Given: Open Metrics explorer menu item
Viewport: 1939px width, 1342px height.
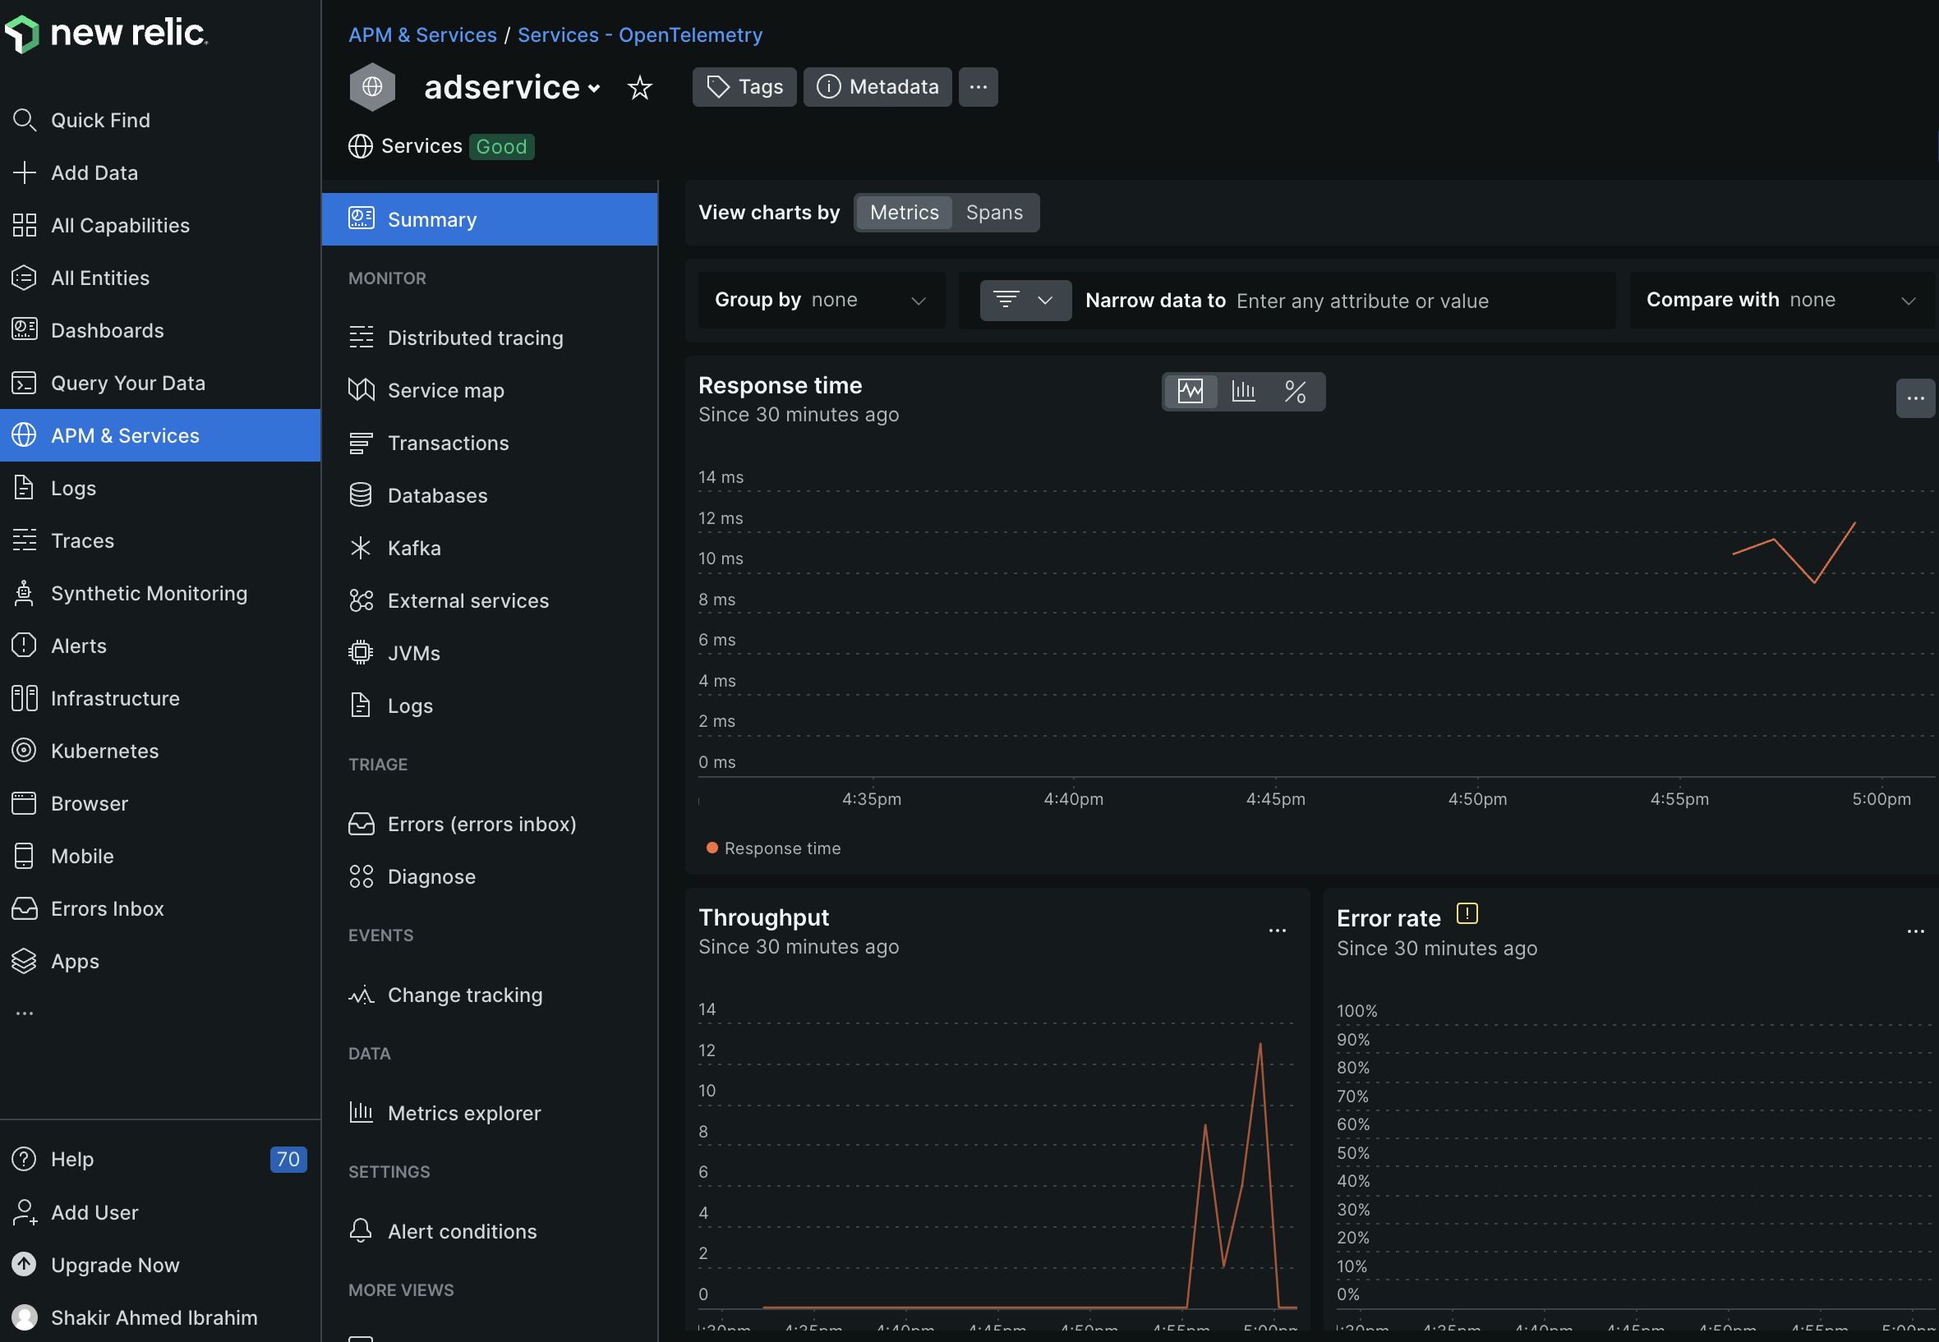Looking at the screenshot, I should point(490,1112).
